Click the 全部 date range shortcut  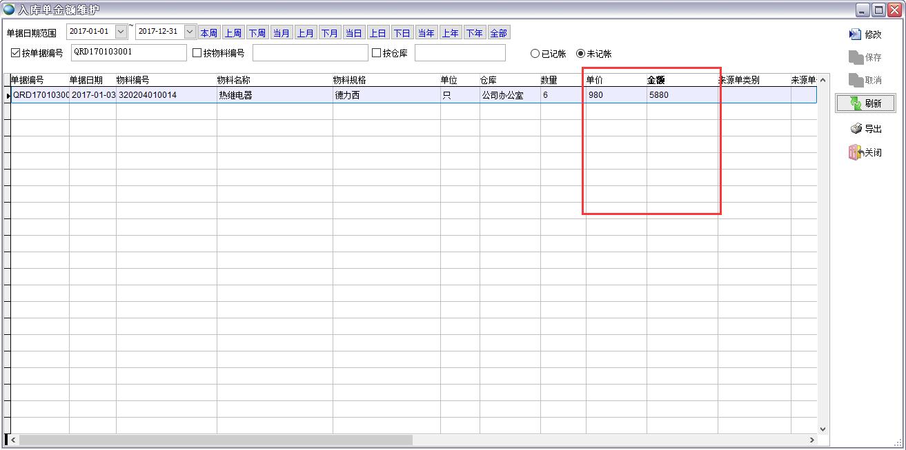[498, 33]
